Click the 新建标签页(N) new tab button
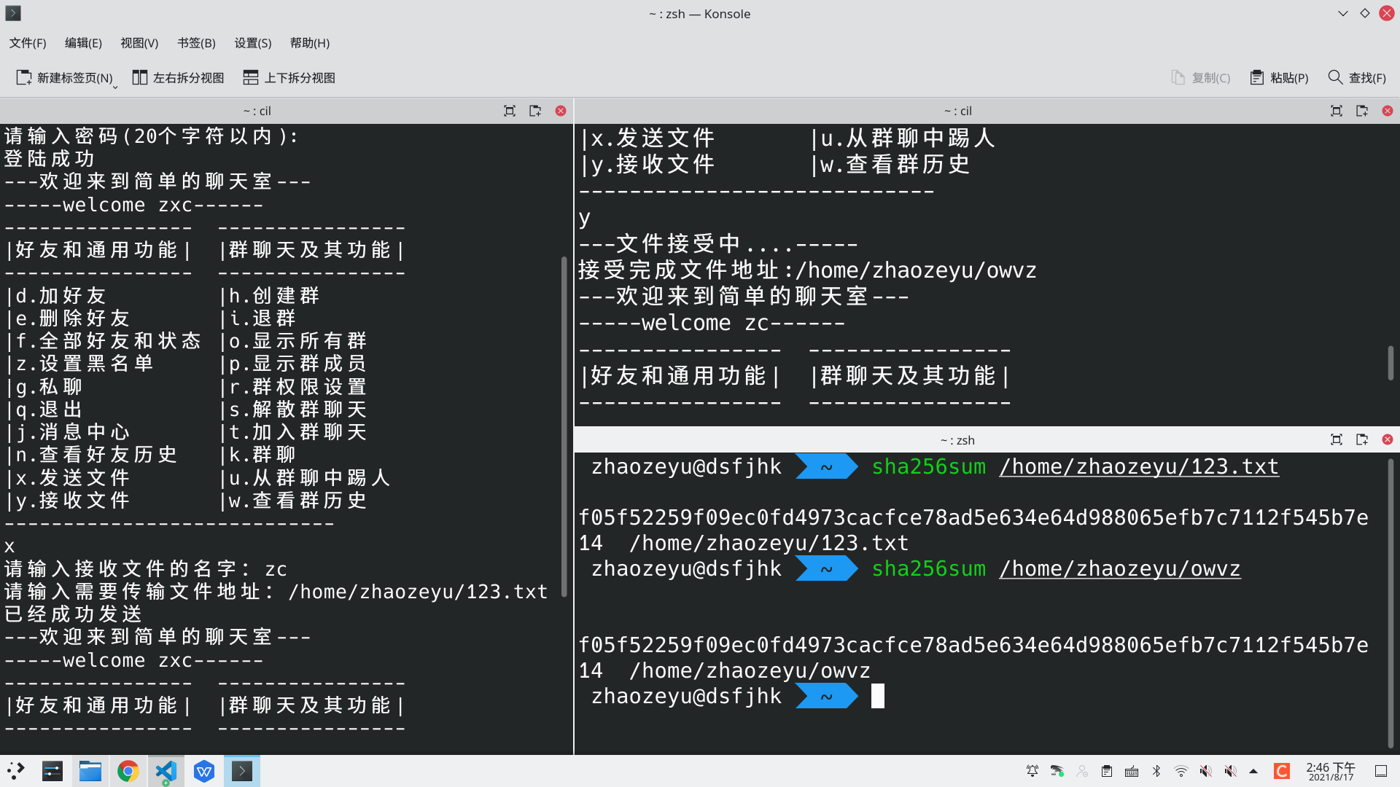The width and height of the screenshot is (1400, 787). click(x=64, y=77)
